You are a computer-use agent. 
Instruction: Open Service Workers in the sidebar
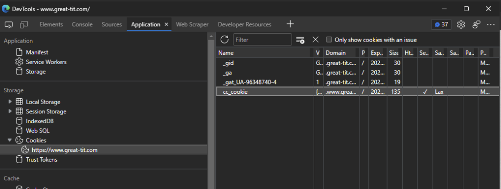(x=46, y=62)
